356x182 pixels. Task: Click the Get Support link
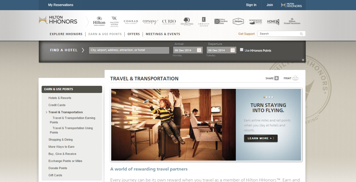pos(247,34)
